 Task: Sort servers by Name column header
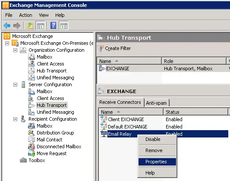129,61
